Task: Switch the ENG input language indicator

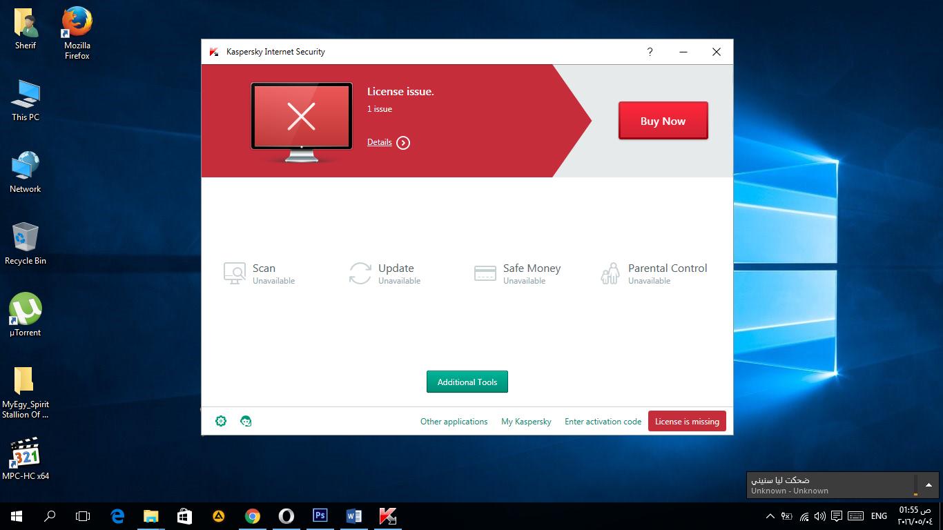Action: click(x=879, y=516)
